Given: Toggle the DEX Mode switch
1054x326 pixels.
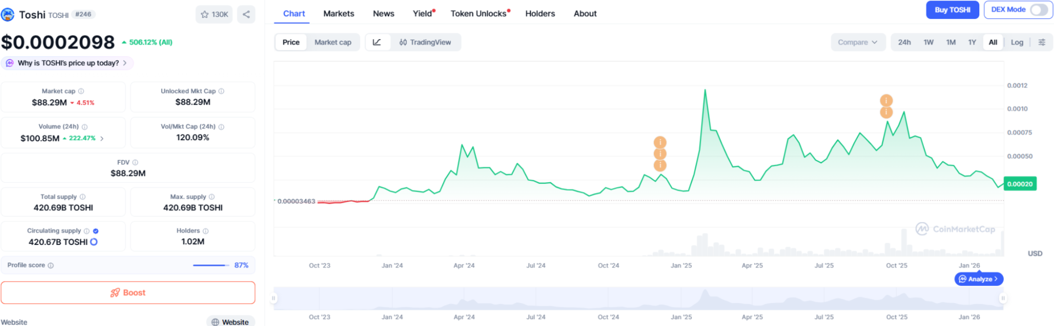Looking at the screenshot, I should (x=1039, y=10).
